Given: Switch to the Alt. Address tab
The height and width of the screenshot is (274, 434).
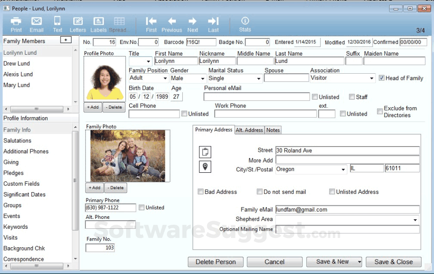Looking at the screenshot, I should (x=249, y=130).
